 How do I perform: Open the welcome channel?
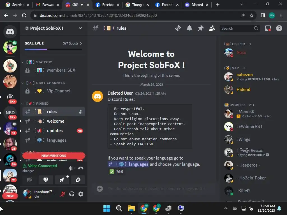(x=54, y=121)
